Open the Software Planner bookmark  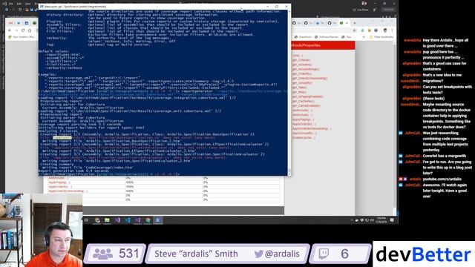pos(326,37)
